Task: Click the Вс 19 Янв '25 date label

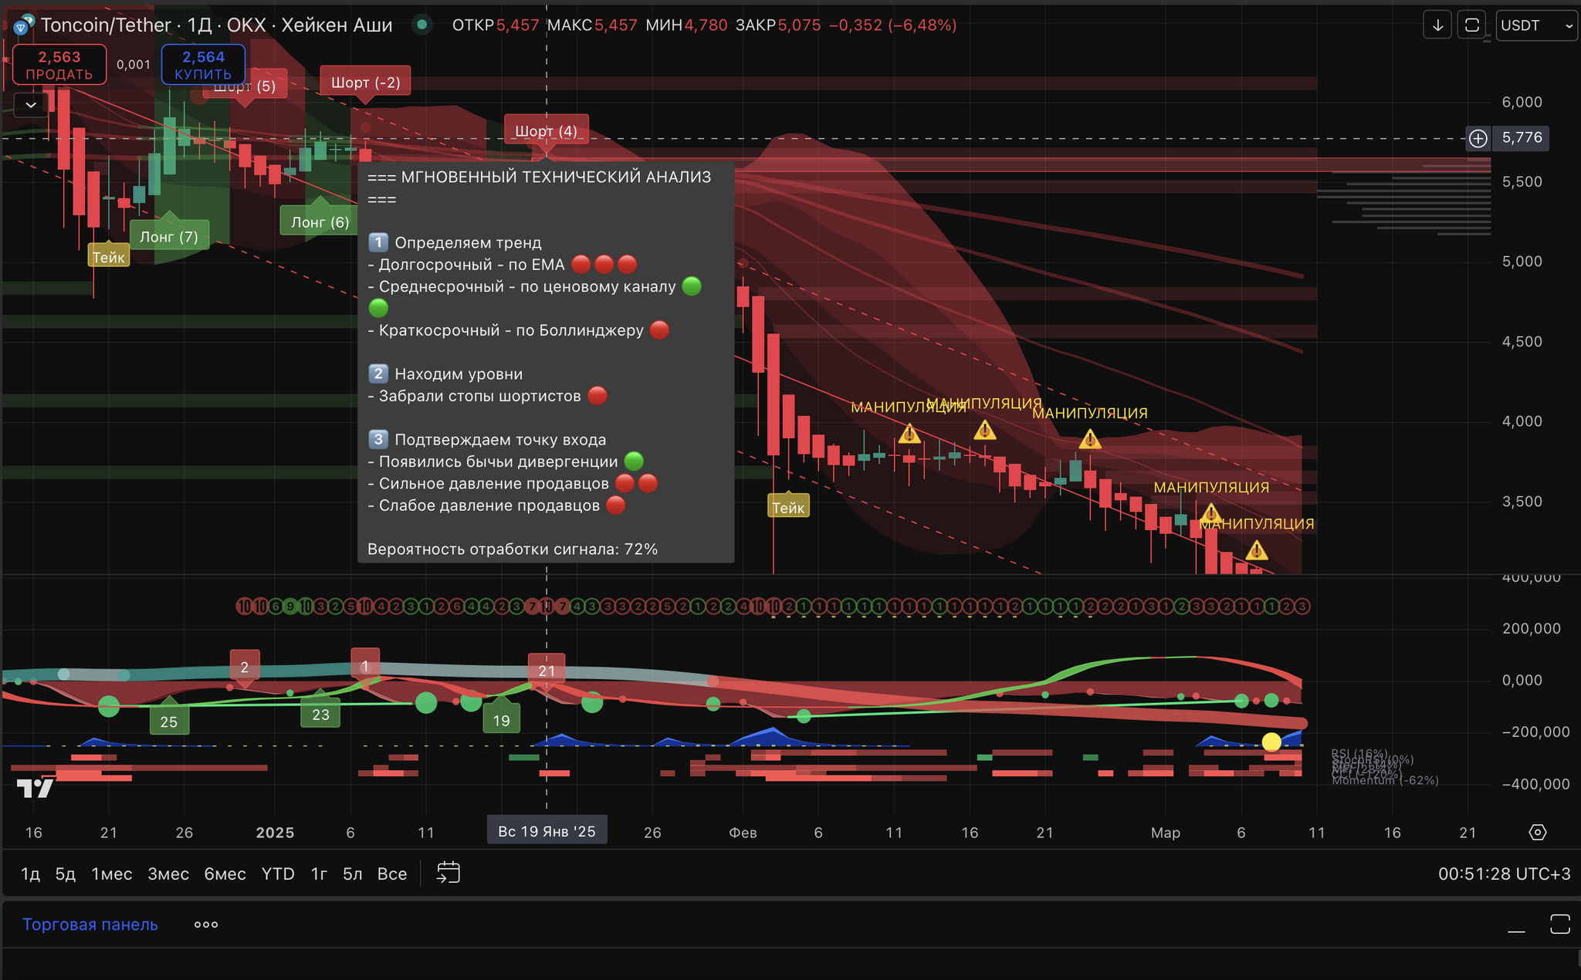Action: (547, 831)
